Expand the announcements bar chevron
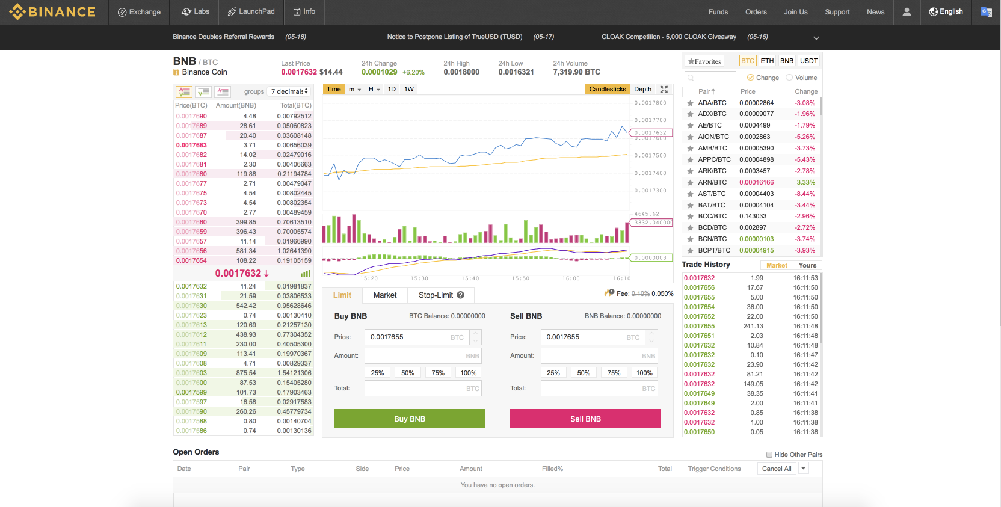Screen dimensions: 1001x507 [x=816, y=38]
